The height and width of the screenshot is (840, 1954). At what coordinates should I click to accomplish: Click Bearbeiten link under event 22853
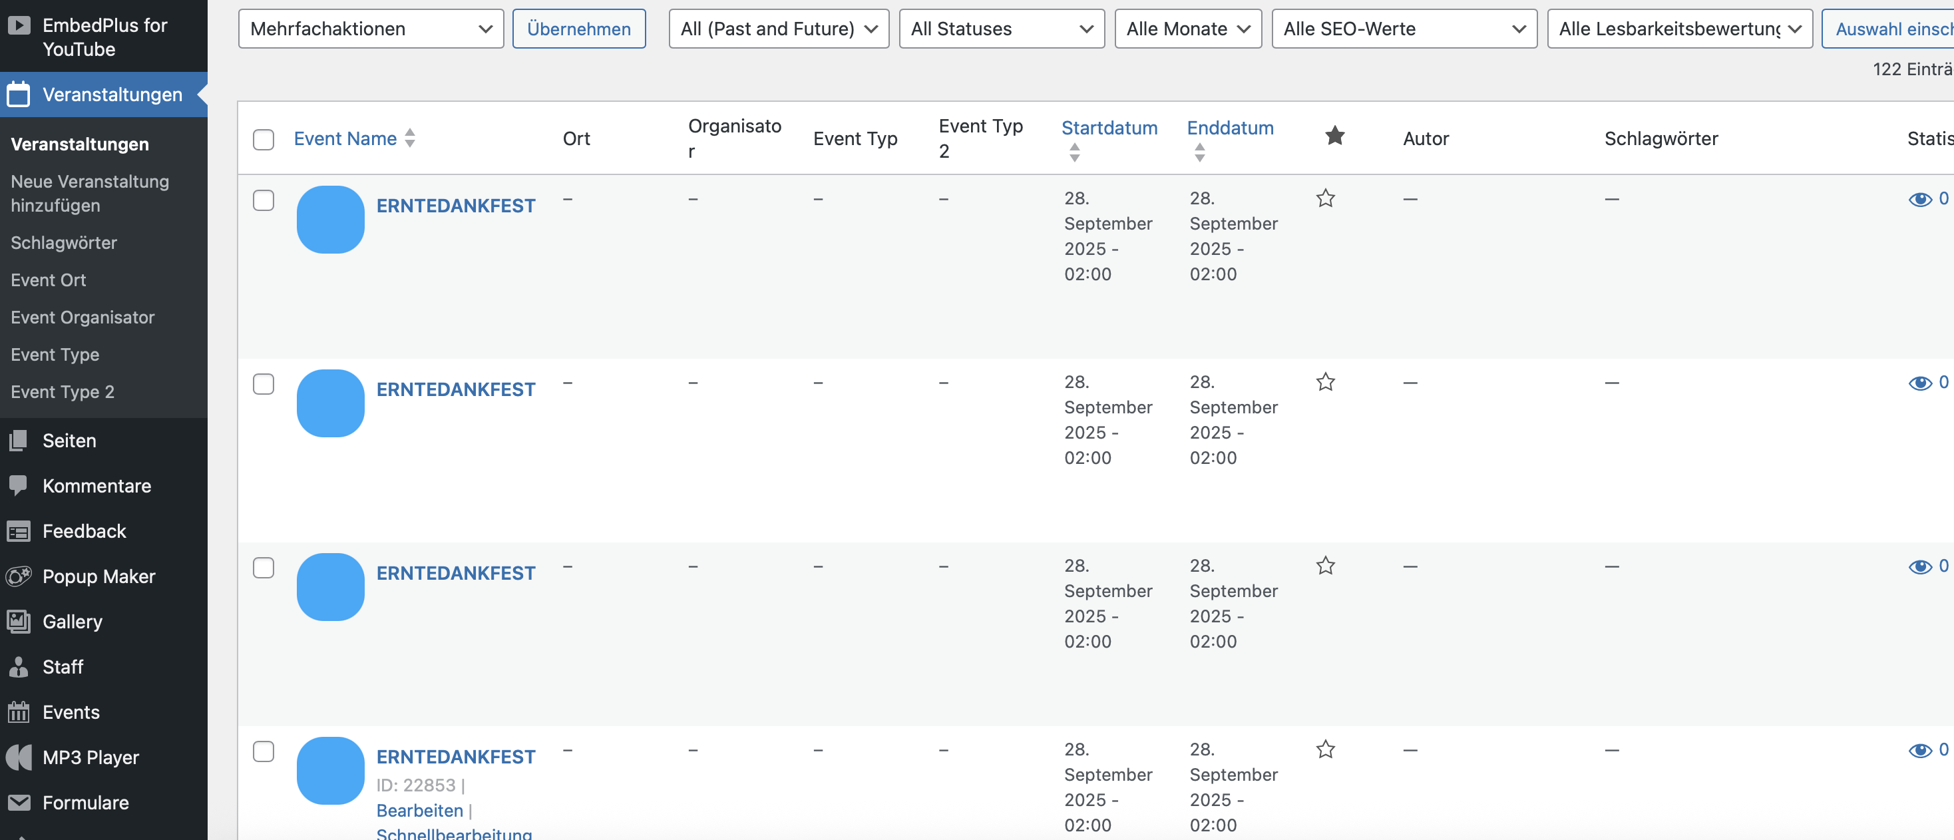(x=419, y=811)
